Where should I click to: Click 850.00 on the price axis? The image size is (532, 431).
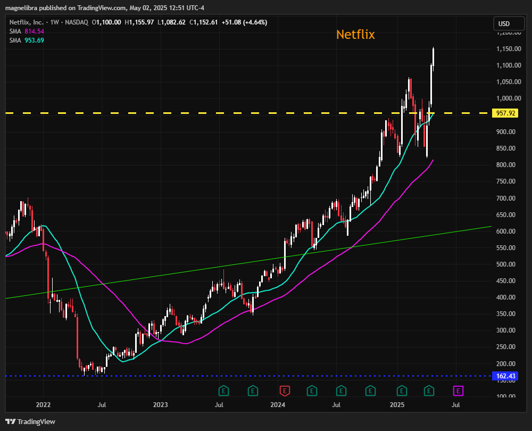505,148
